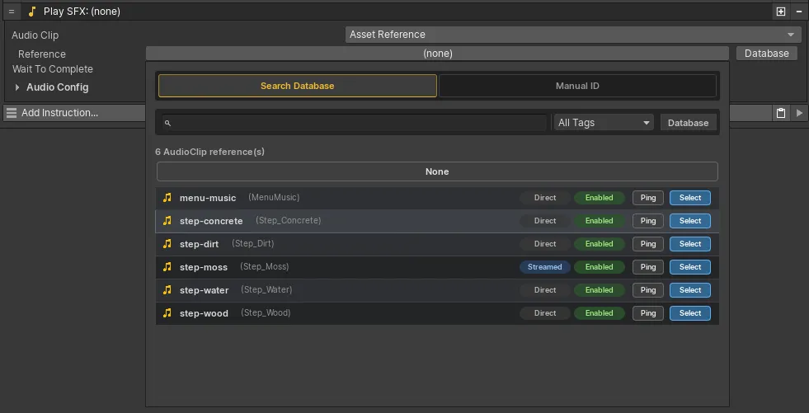The height and width of the screenshot is (413, 809).
Task: Click the (Step_Moss) asset label
Action: [264, 266]
